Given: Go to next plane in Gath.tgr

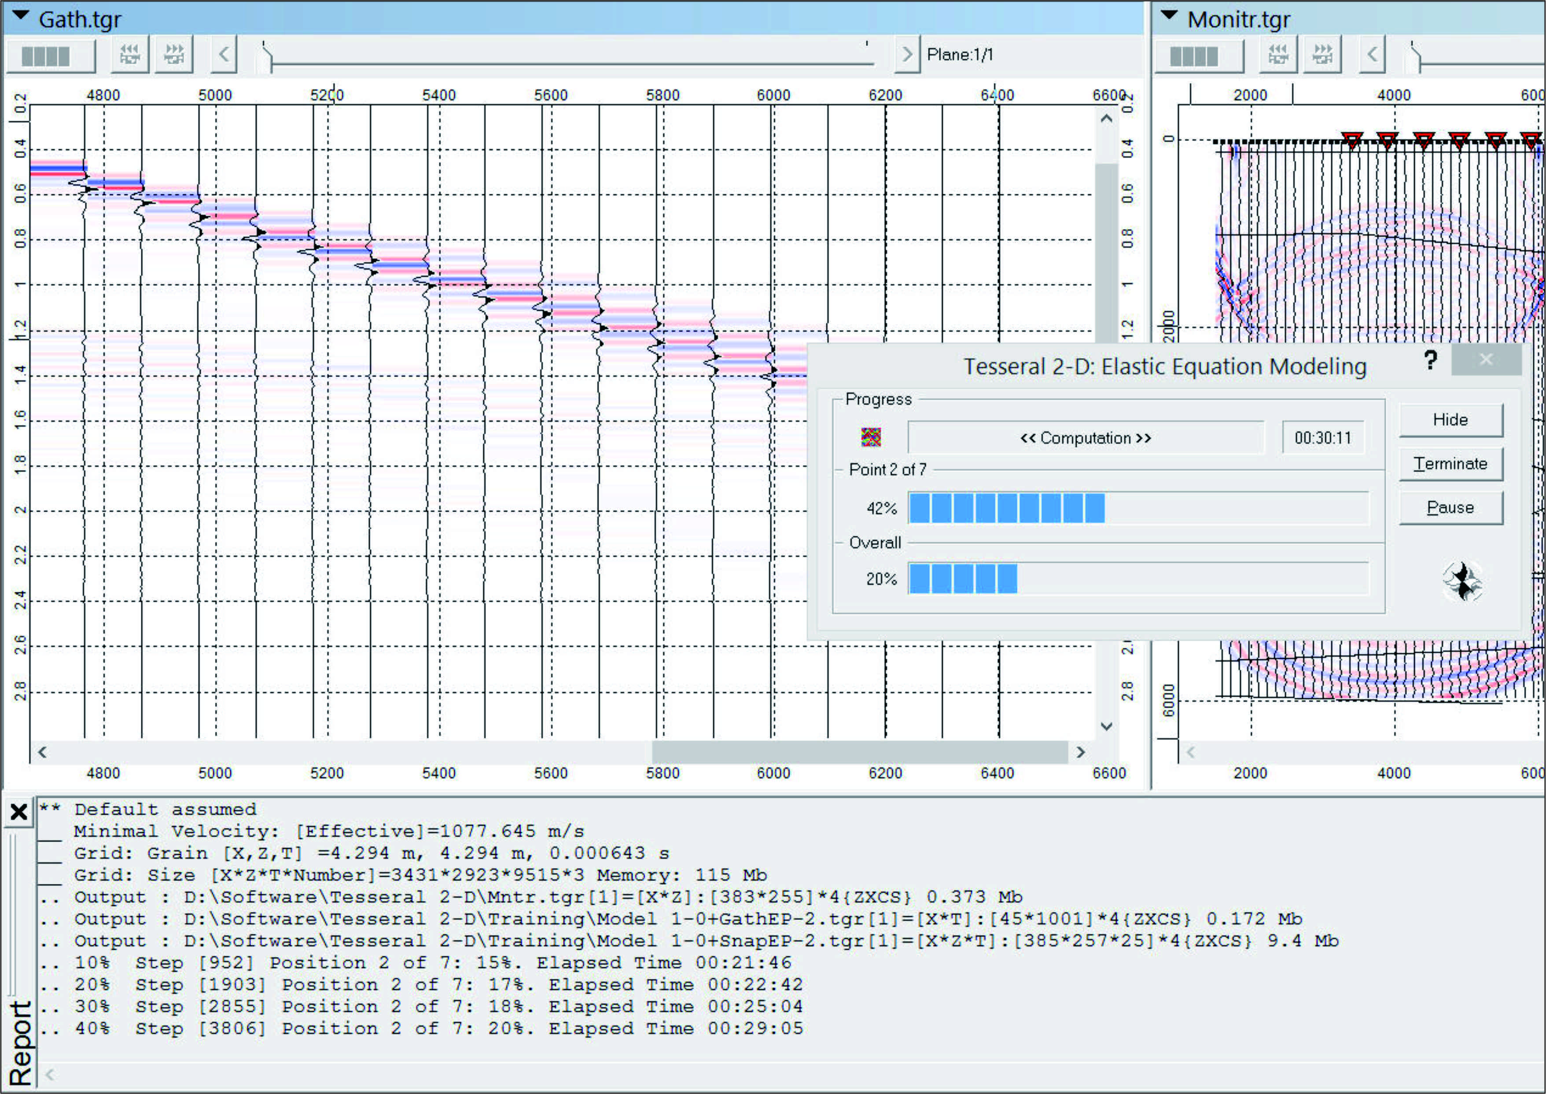Looking at the screenshot, I should (907, 55).
